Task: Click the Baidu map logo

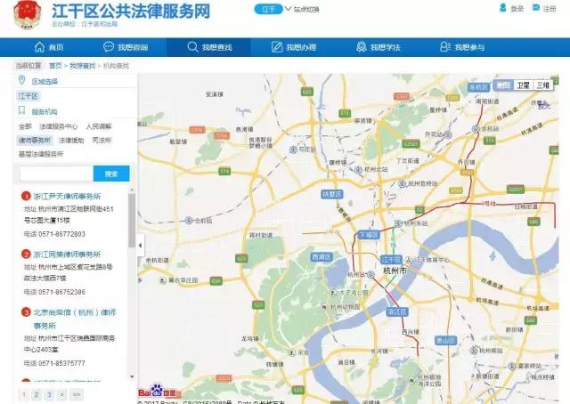Action: tap(157, 392)
